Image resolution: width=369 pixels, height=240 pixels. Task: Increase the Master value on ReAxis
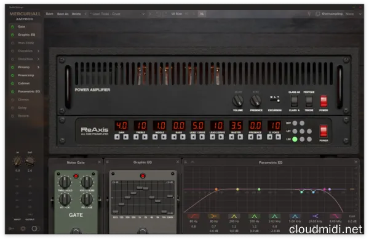point(240,137)
